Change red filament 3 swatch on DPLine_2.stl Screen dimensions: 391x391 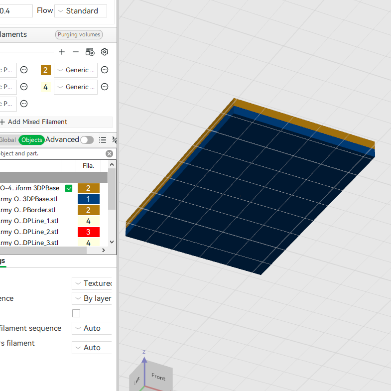pyautogui.click(x=89, y=232)
